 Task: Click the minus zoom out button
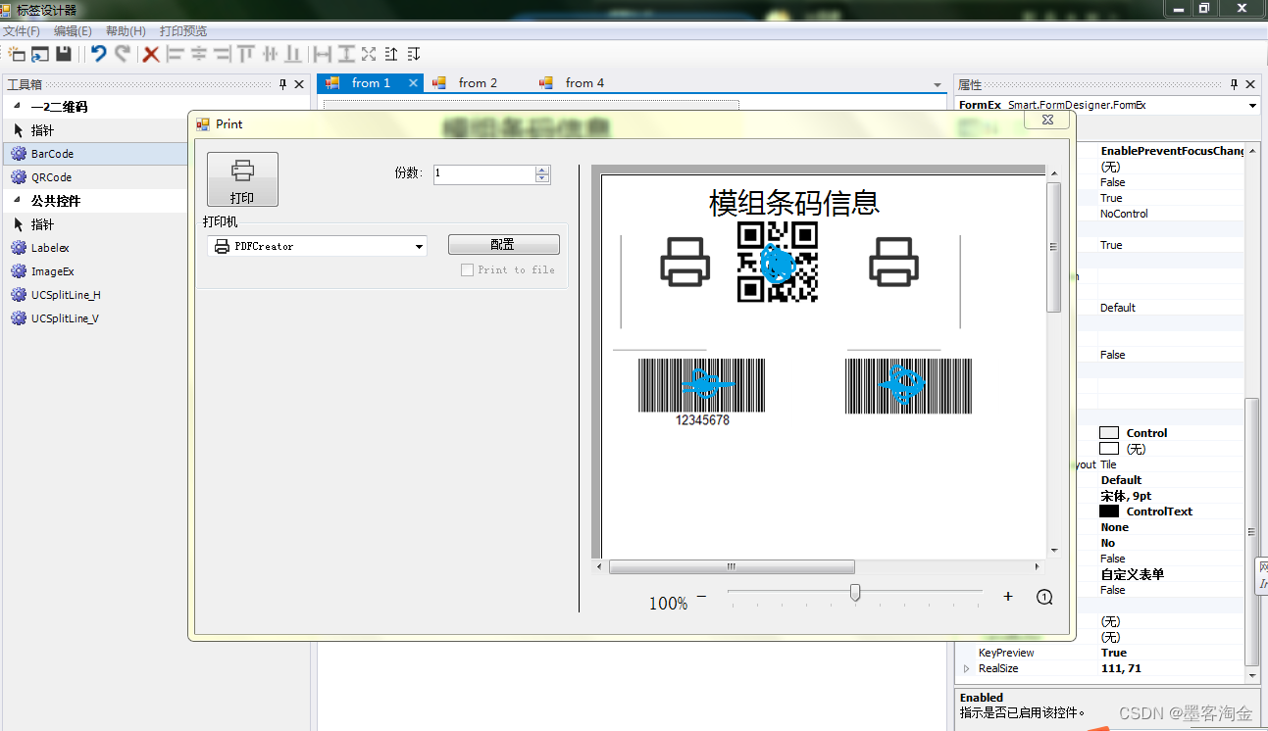coord(701,596)
